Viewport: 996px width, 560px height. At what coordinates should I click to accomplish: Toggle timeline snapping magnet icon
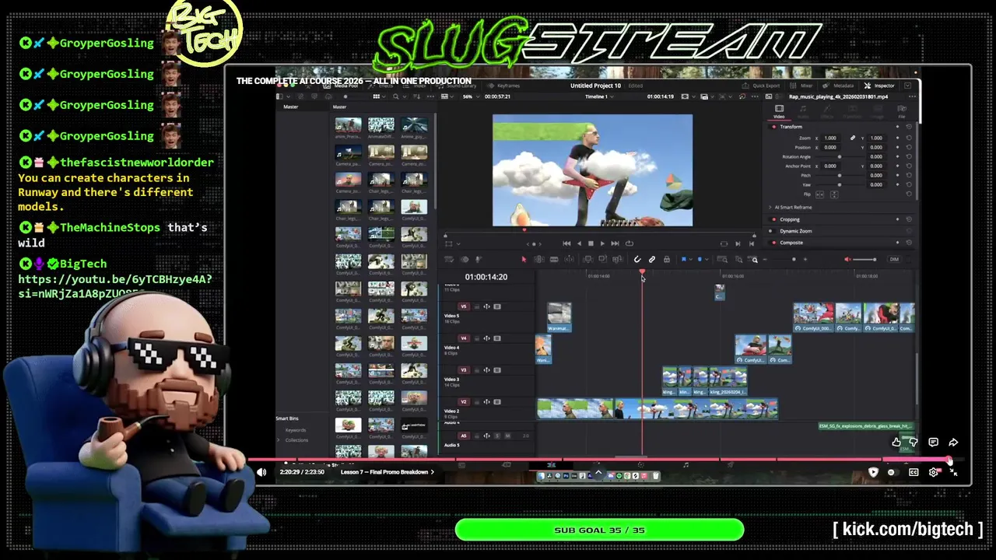click(x=637, y=259)
